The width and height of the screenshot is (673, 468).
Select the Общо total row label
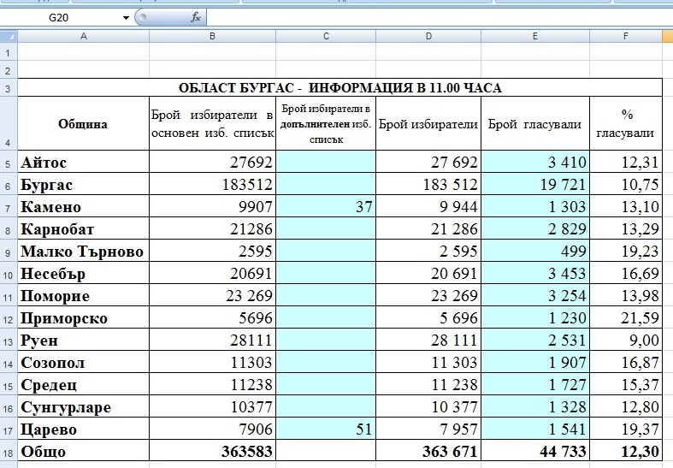(x=83, y=452)
